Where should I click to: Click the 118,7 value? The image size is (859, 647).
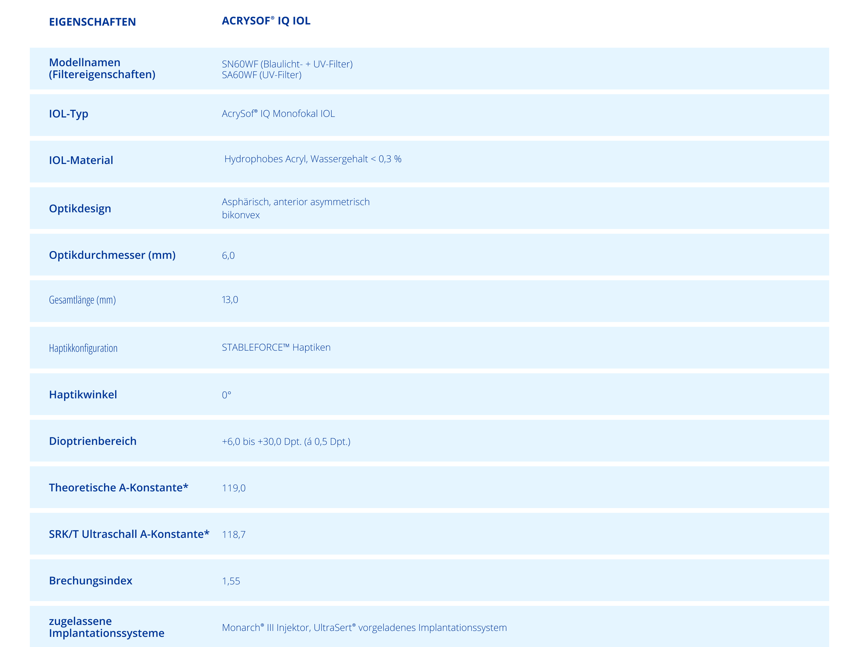click(233, 534)
